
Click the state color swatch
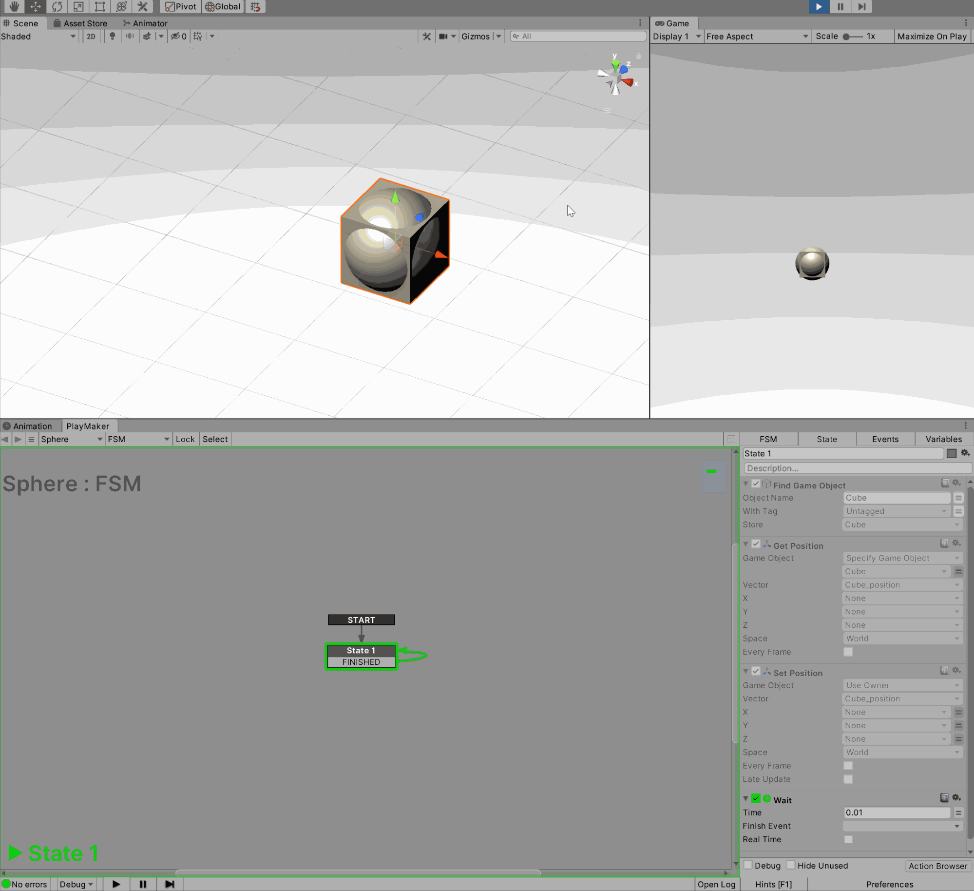(x=951, y=453)
